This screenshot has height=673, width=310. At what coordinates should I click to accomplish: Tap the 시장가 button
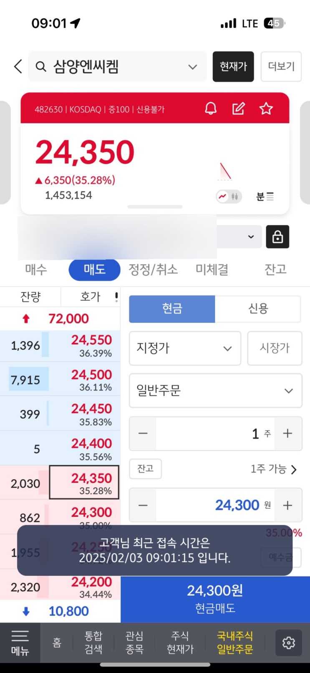(x=274, y=348)
